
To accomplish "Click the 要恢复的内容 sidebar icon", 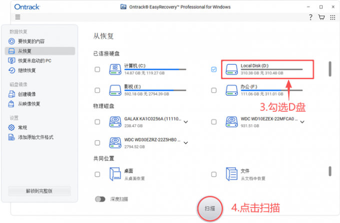I will [x=11, y=41].
